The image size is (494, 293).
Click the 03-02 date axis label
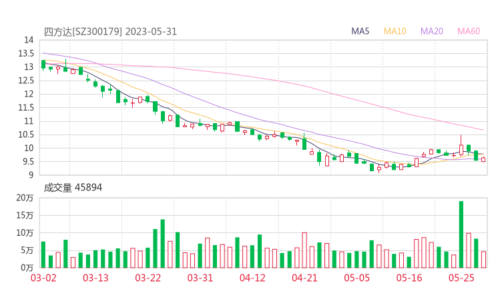43,278
